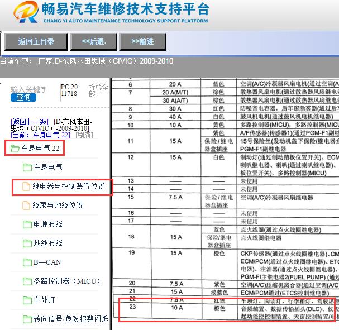339x330 pixels.
Task: Click folder icon beside 转向信号/危险报警闪烁
Action: coord(27,319)
